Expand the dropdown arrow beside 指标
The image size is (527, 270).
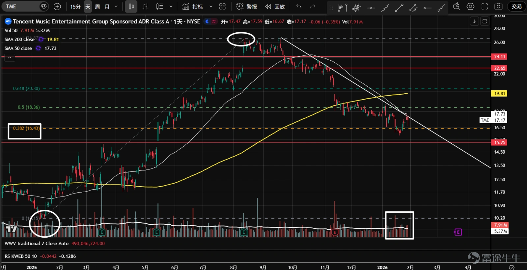pyautogui.click(x=211, y=7)
